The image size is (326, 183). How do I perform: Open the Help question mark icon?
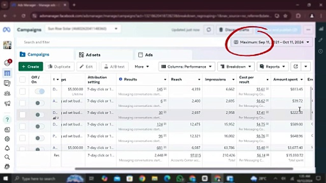[x=7, y=119]
